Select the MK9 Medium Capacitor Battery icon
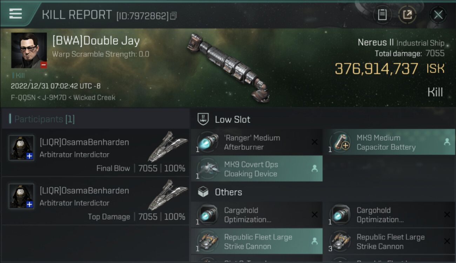The width and height of the screenshot is (456, 263). [341, 142]
